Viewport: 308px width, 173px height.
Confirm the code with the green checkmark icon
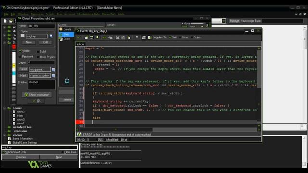click(79, 37)
